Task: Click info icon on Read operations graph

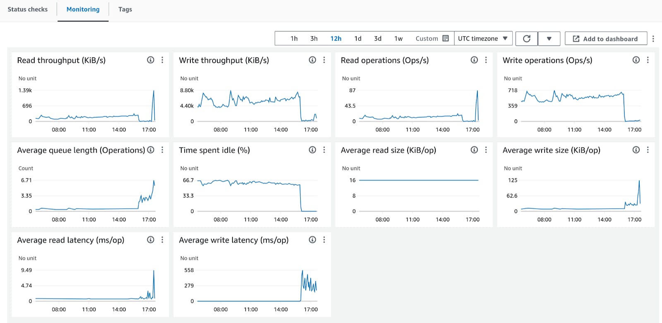Action: pos(474,60)
